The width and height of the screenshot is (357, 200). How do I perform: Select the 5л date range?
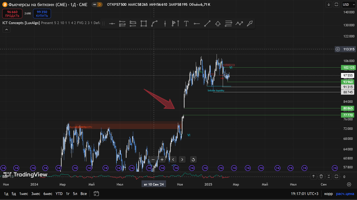point(75,194)
